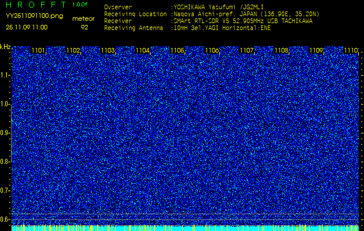
Task: Click the 10mH 3el.YAGI antenna value
Action: (222, 28)
